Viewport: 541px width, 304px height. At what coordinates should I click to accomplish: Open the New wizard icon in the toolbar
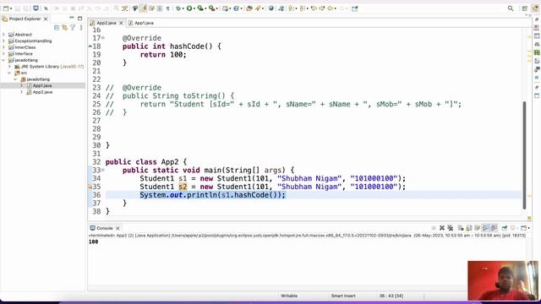coord(6,8)
